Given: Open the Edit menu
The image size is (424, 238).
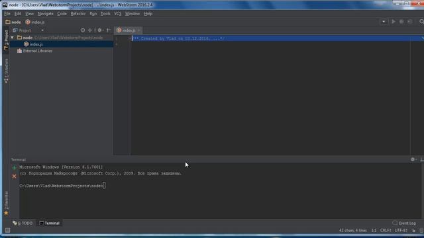Looking at the screenshot, I should pyautogui.click(x=18, y=13).
